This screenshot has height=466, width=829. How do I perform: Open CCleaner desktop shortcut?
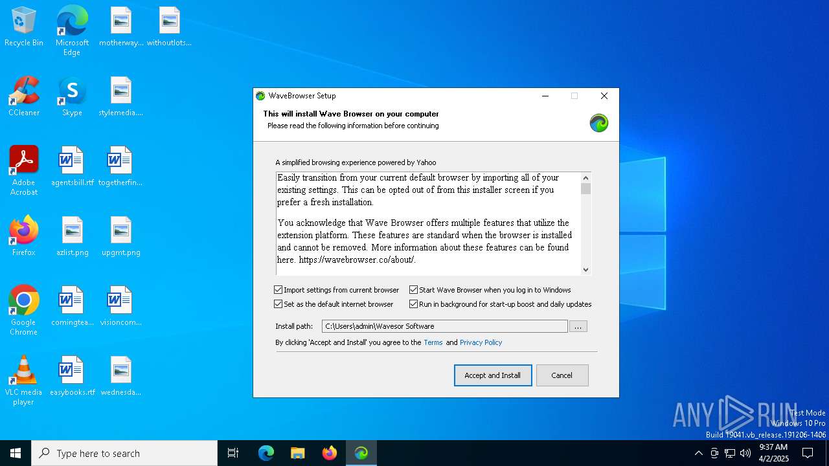(x=24, y=97)
